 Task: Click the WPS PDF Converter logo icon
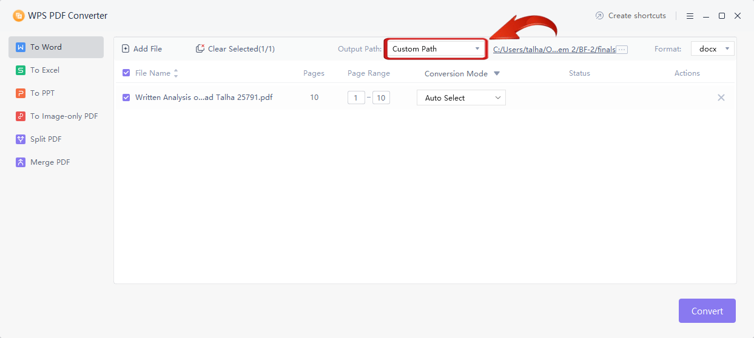(19, 16)
